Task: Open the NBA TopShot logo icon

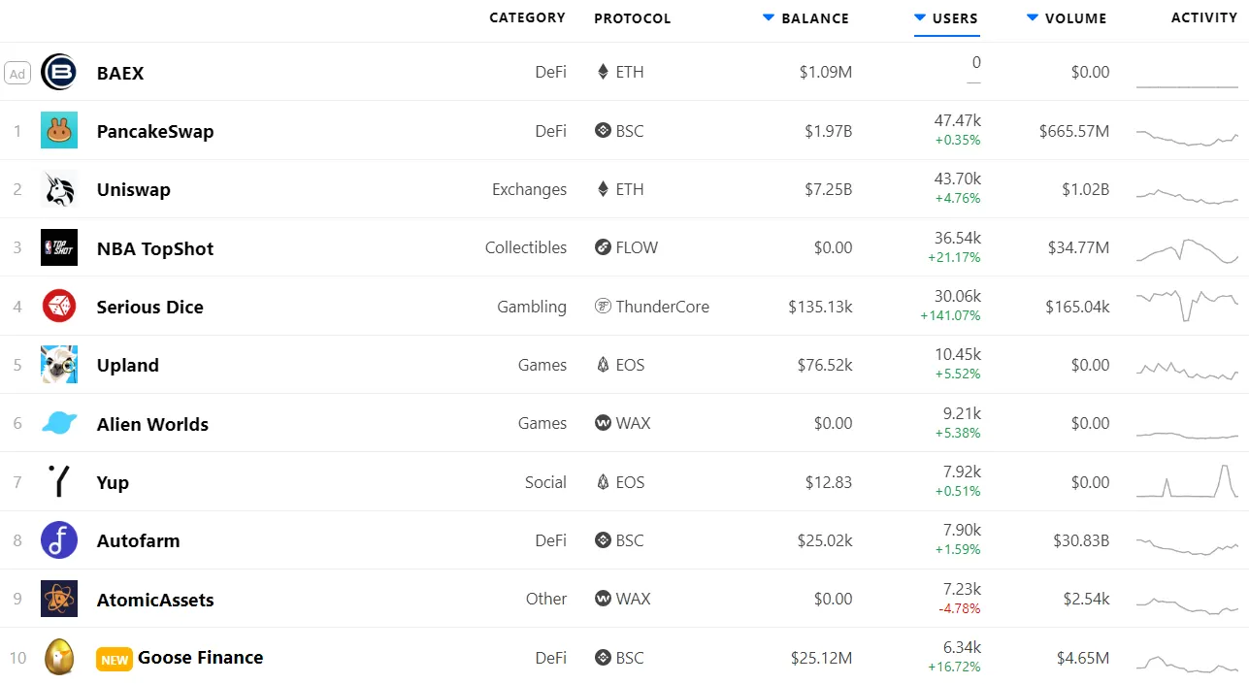Action: click(59, 247)
